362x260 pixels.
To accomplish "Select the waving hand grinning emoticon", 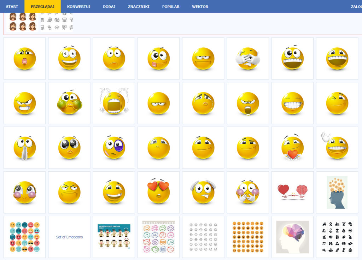I will point(337,148).
